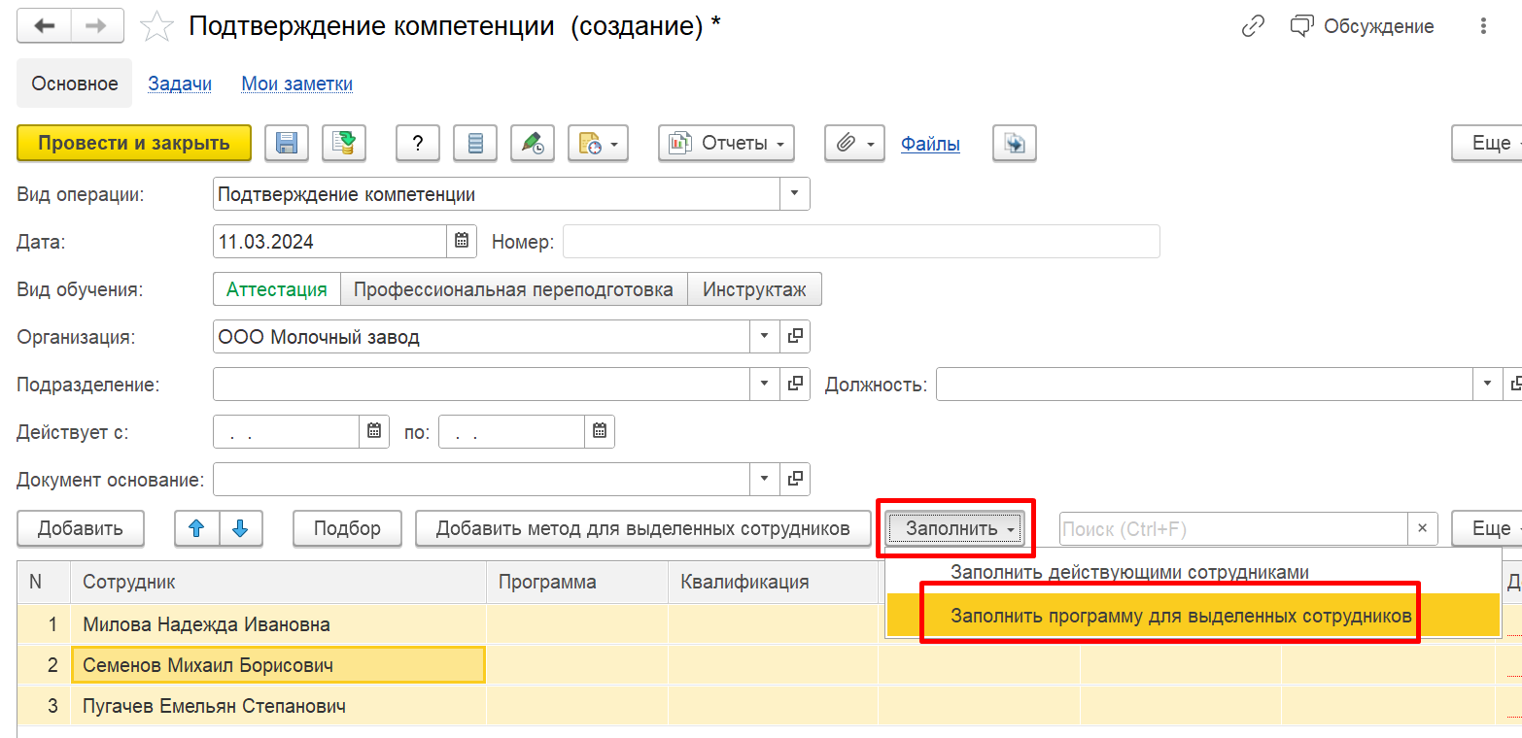This screenshot has width=1522, height=738.
Task: Expand the Вид операции dropdown arrow
Action: click(794, 194)
